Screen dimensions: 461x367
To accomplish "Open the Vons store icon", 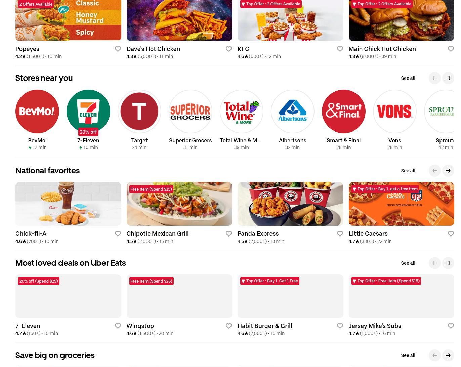I will pos(395,111).
